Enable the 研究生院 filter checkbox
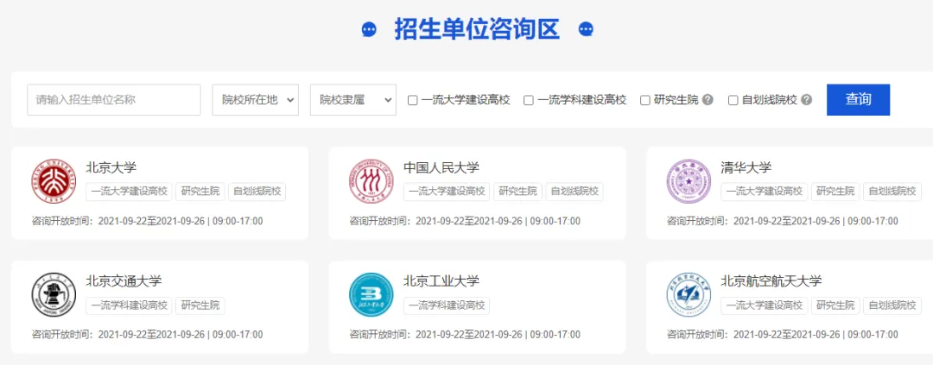The image size is (933, 365). (645, 100)
